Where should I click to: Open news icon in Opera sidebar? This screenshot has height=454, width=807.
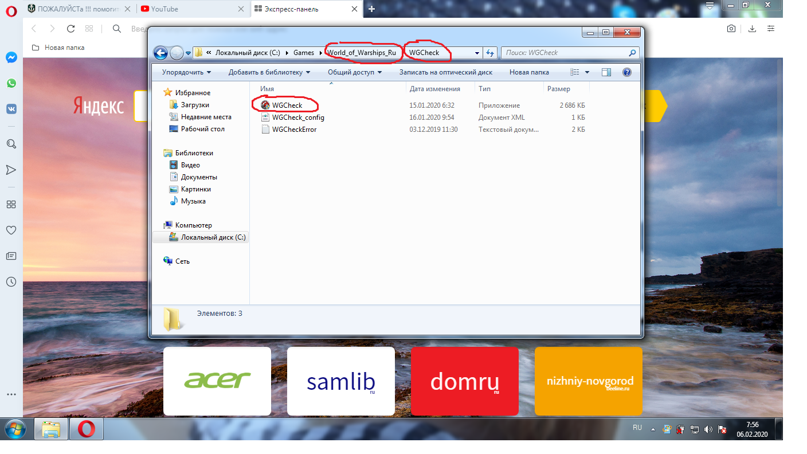11,256
